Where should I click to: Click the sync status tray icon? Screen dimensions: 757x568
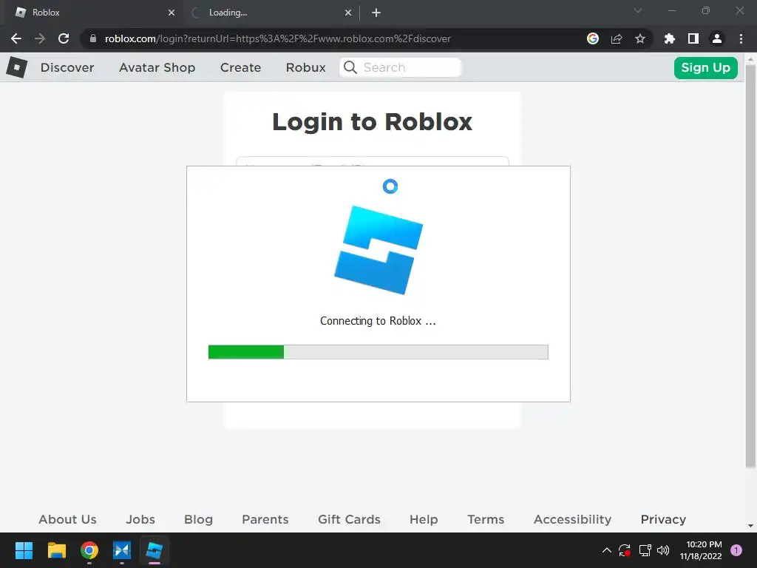625,550
